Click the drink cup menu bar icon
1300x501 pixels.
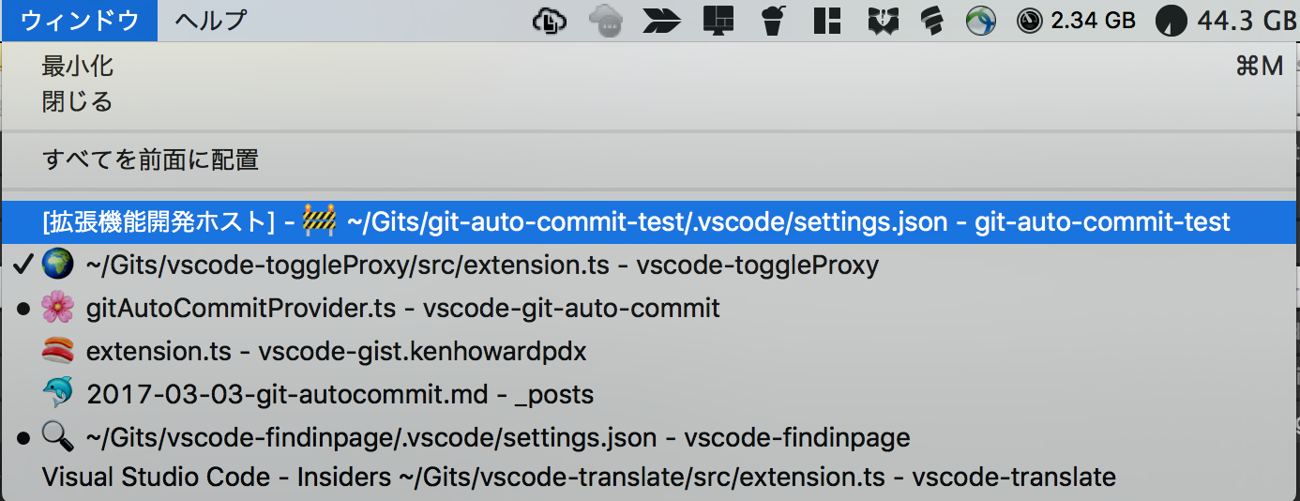[772, 20]
